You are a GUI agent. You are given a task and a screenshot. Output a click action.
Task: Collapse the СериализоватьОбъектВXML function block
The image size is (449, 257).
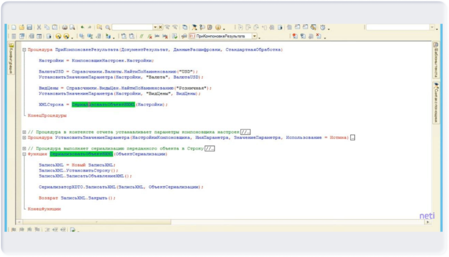24,154
